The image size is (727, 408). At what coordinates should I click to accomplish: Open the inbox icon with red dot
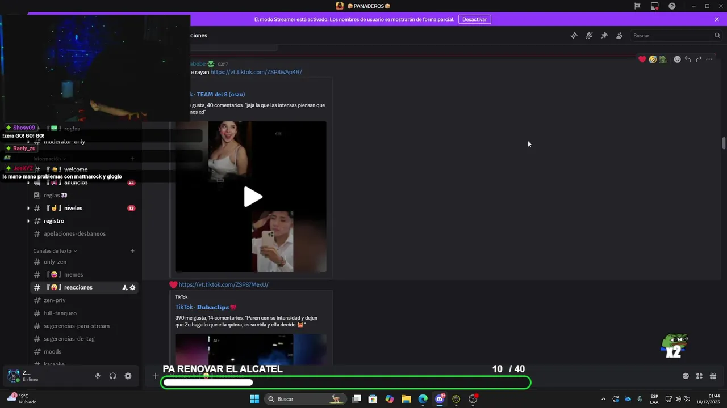(655, 6)
